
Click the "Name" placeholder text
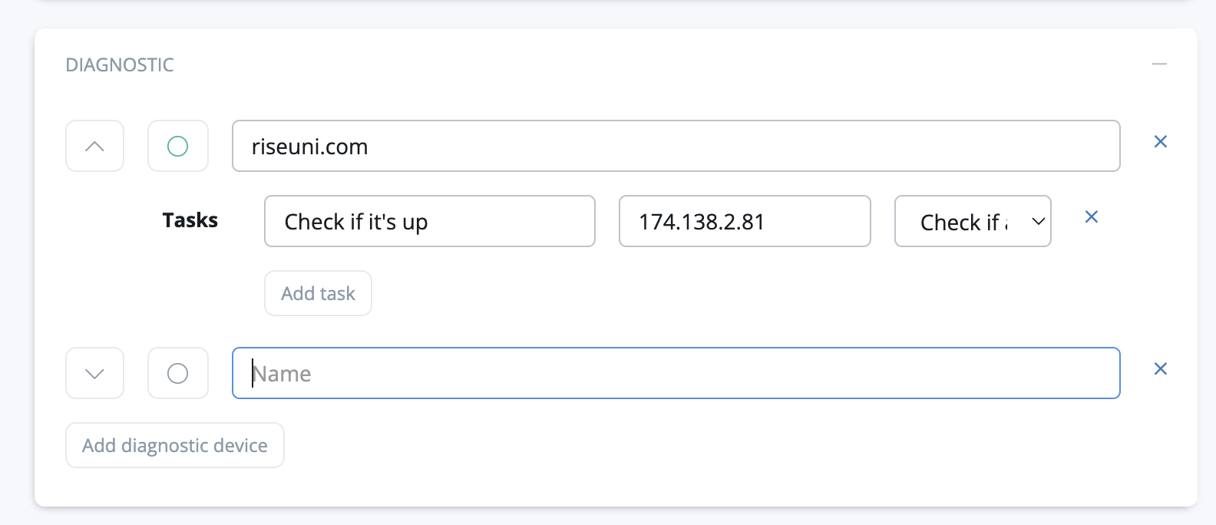(x=283, y=374)
